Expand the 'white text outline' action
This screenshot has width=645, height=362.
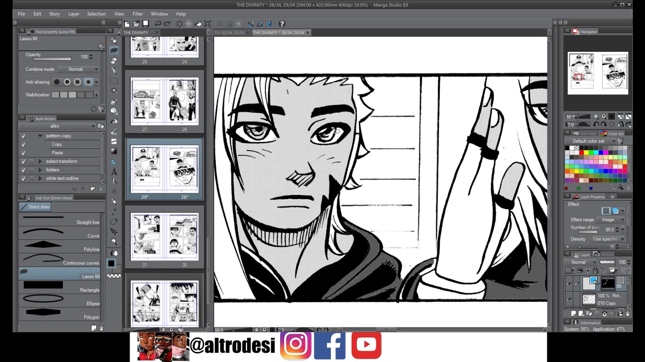click(x=40, y=178)
